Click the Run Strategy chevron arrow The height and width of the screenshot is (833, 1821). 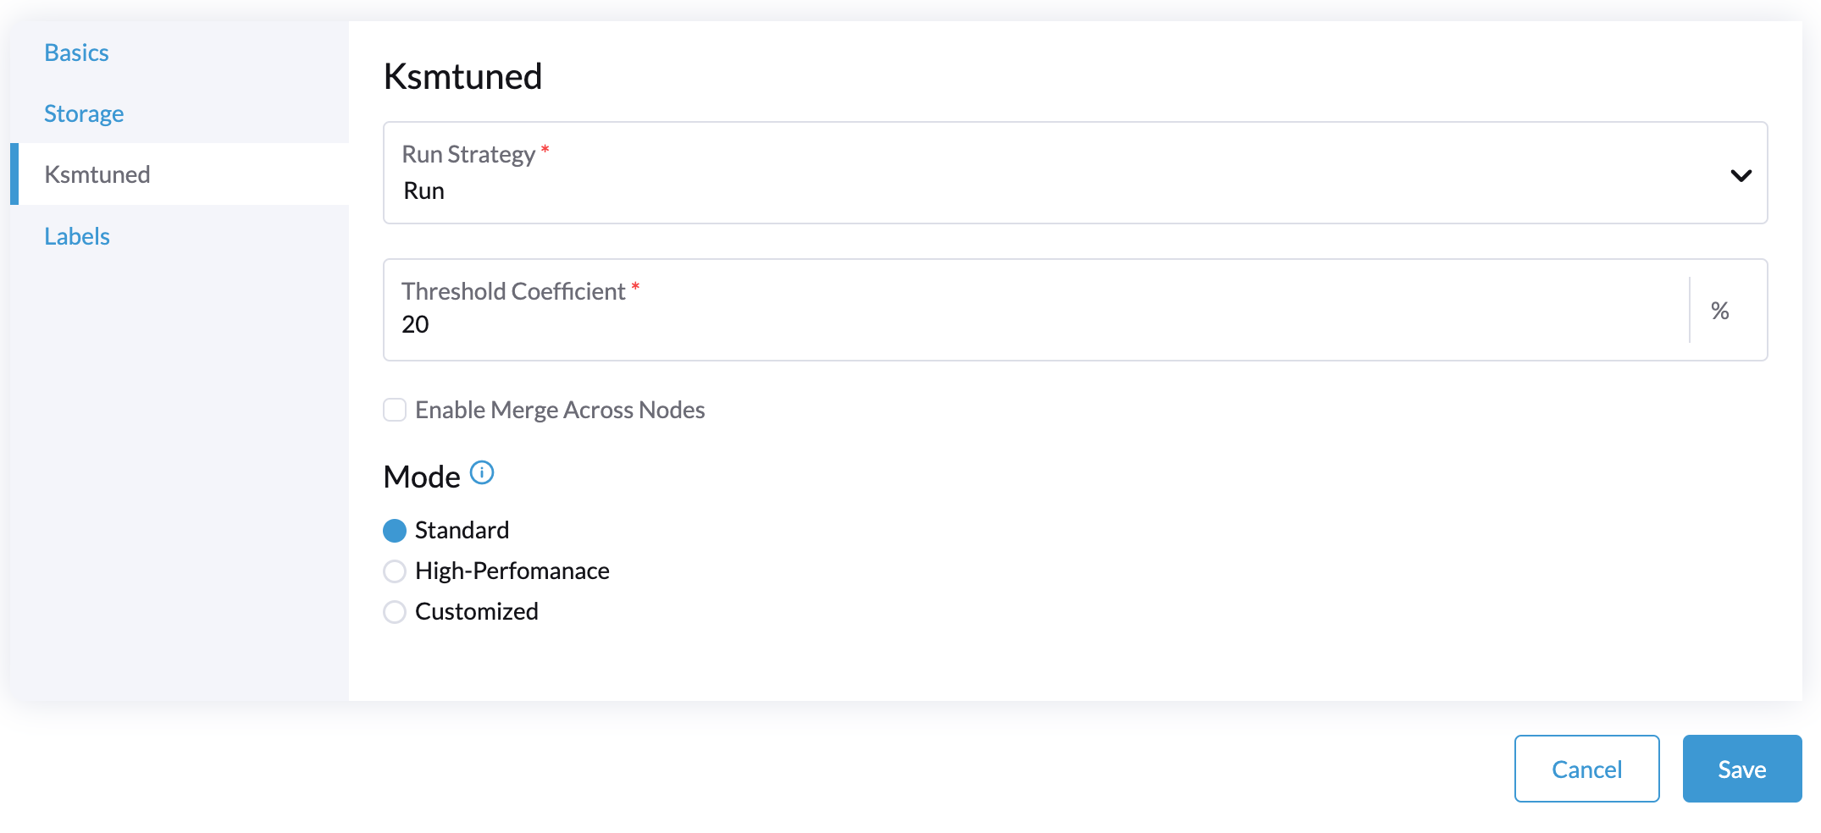[1741, 175]
